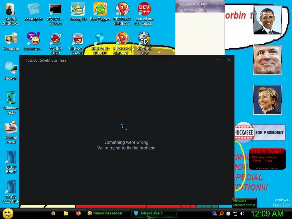This screenshot has width=292, height=219.
Task: Open the doesntwo... Yahoo shortcut icon
Action: coord(33,41)
